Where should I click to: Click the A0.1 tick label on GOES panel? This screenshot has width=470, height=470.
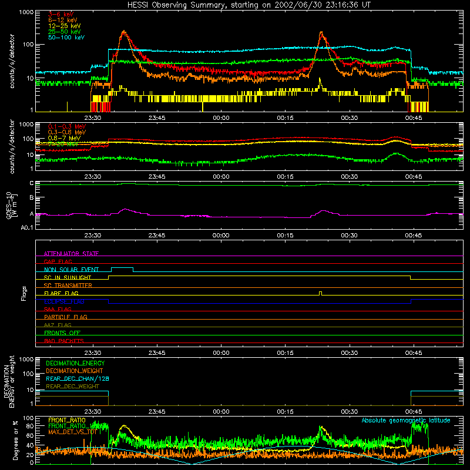click(x=27, y=228)
